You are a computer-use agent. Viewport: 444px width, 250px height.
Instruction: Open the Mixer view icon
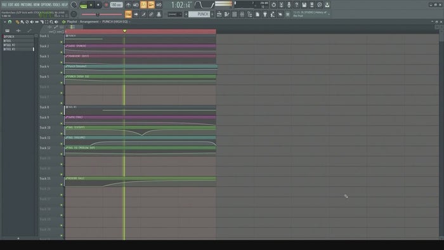(242, 14)
